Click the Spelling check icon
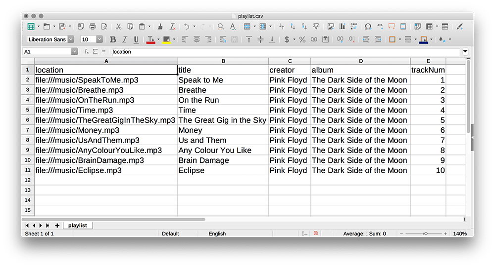 coord(233,27)
